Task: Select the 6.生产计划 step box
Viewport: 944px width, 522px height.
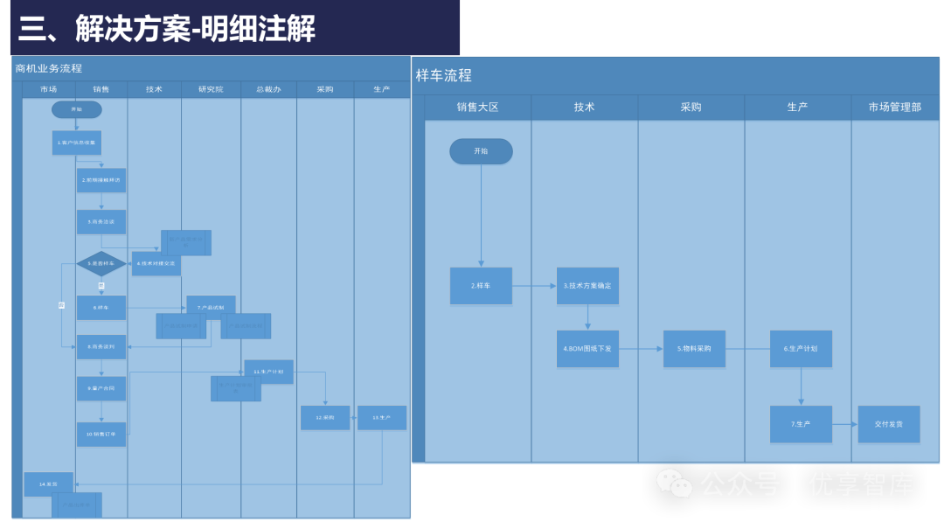Action: [801, 349]
